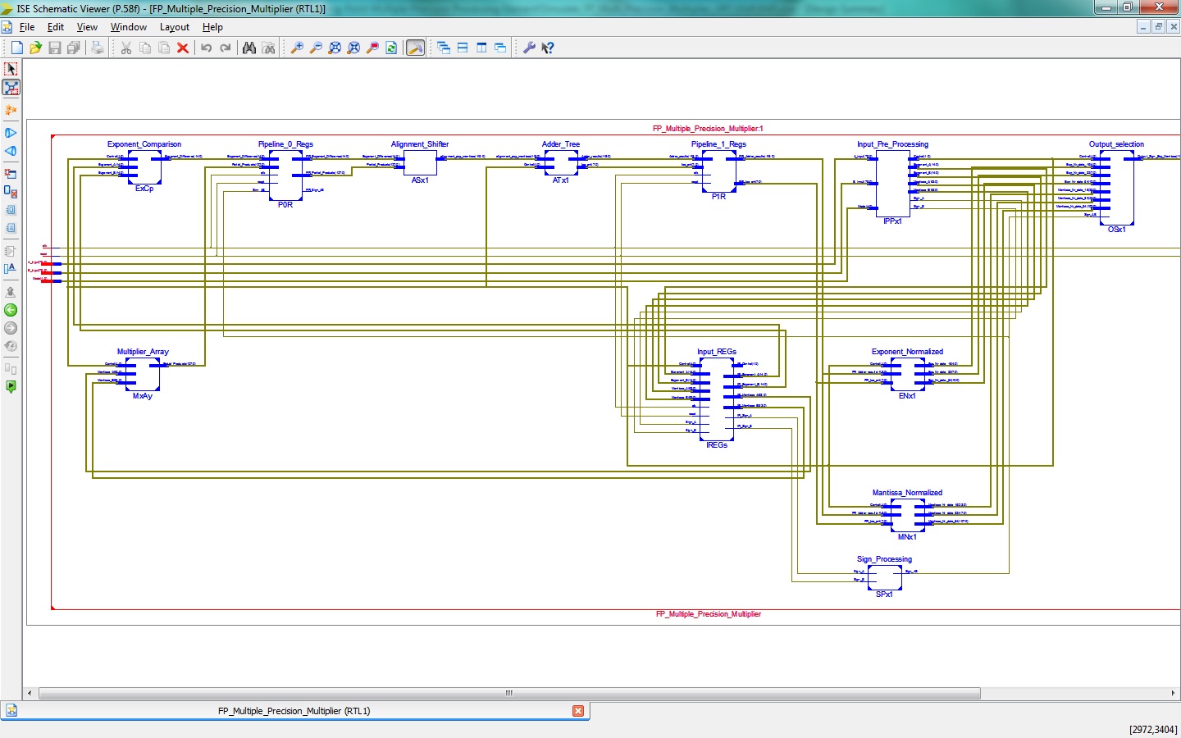Click the Find in Files binoculars icon
The image size is (1181, 738).
click(268, 48)
